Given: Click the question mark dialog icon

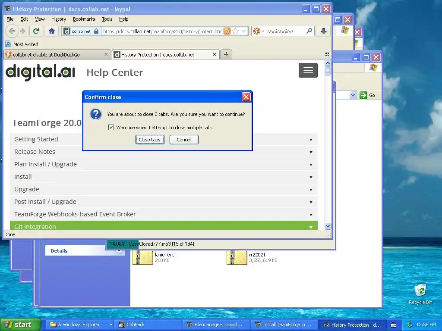Looking at the screenshot, I should tap(96, 114).
